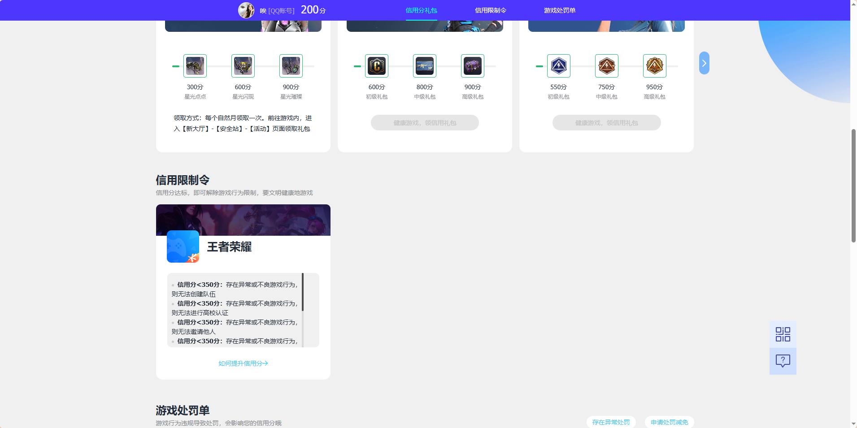Show next gift cards with right arrow
This screenshot has width=857, height=428.
pos(704,63)
